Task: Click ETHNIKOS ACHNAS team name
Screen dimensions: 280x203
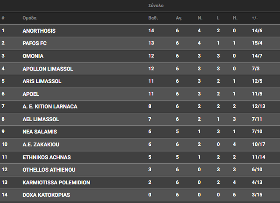Action: (x=47, y=157)
